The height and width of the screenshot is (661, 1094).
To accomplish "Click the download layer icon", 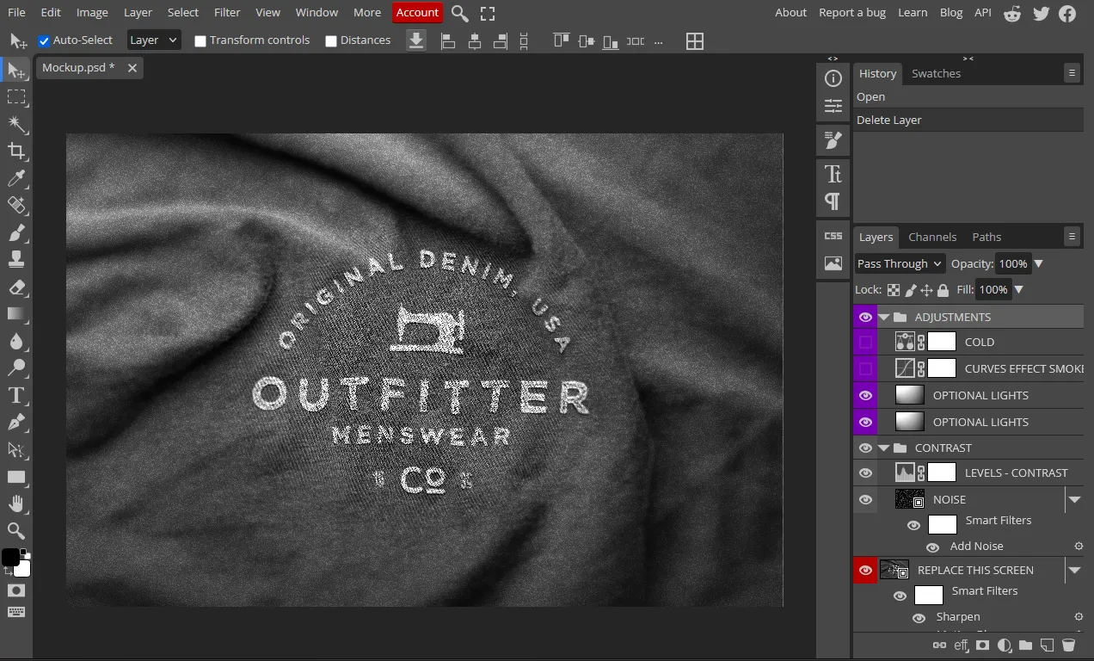I will click(x=416, y=40).
